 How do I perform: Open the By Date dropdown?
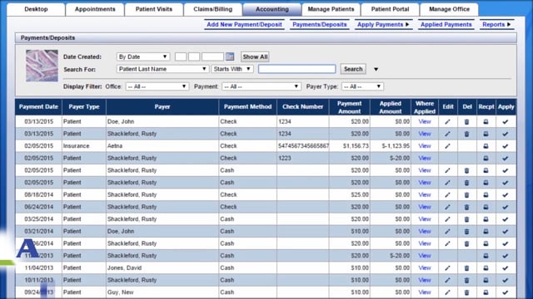(143, 56)
